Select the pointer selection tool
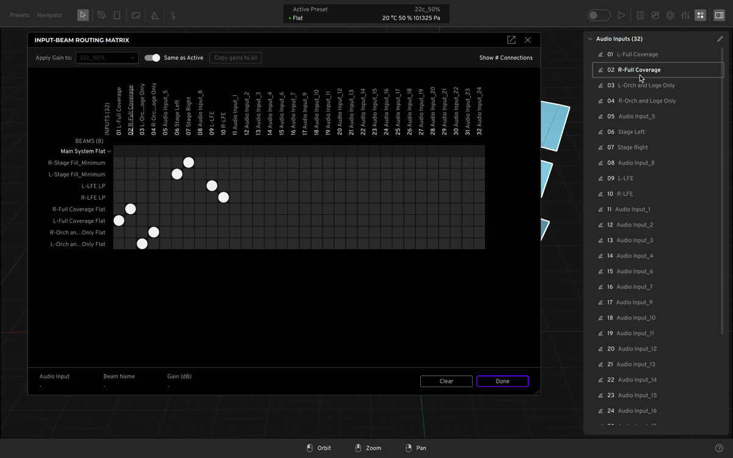733x458 pixels. 83,15
